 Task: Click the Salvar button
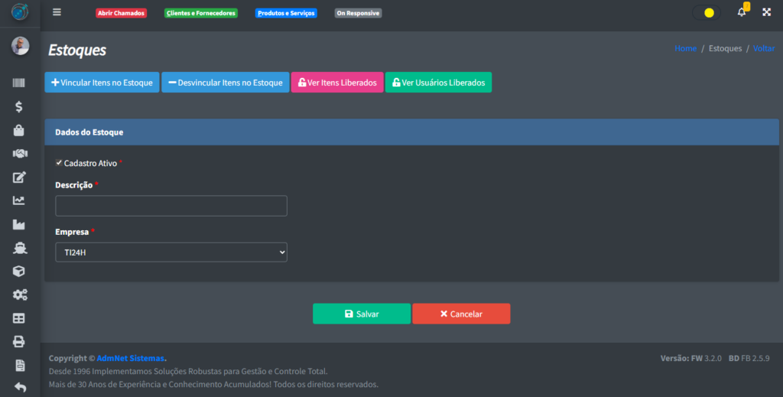click(x=361, y=314)
